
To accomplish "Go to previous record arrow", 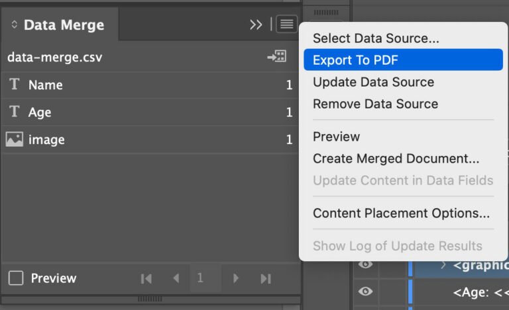I will pos(176,278).
